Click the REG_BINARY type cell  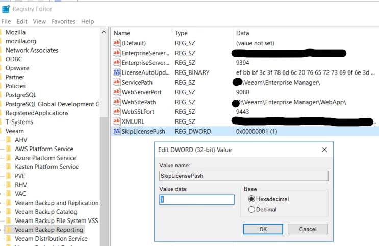192,72
